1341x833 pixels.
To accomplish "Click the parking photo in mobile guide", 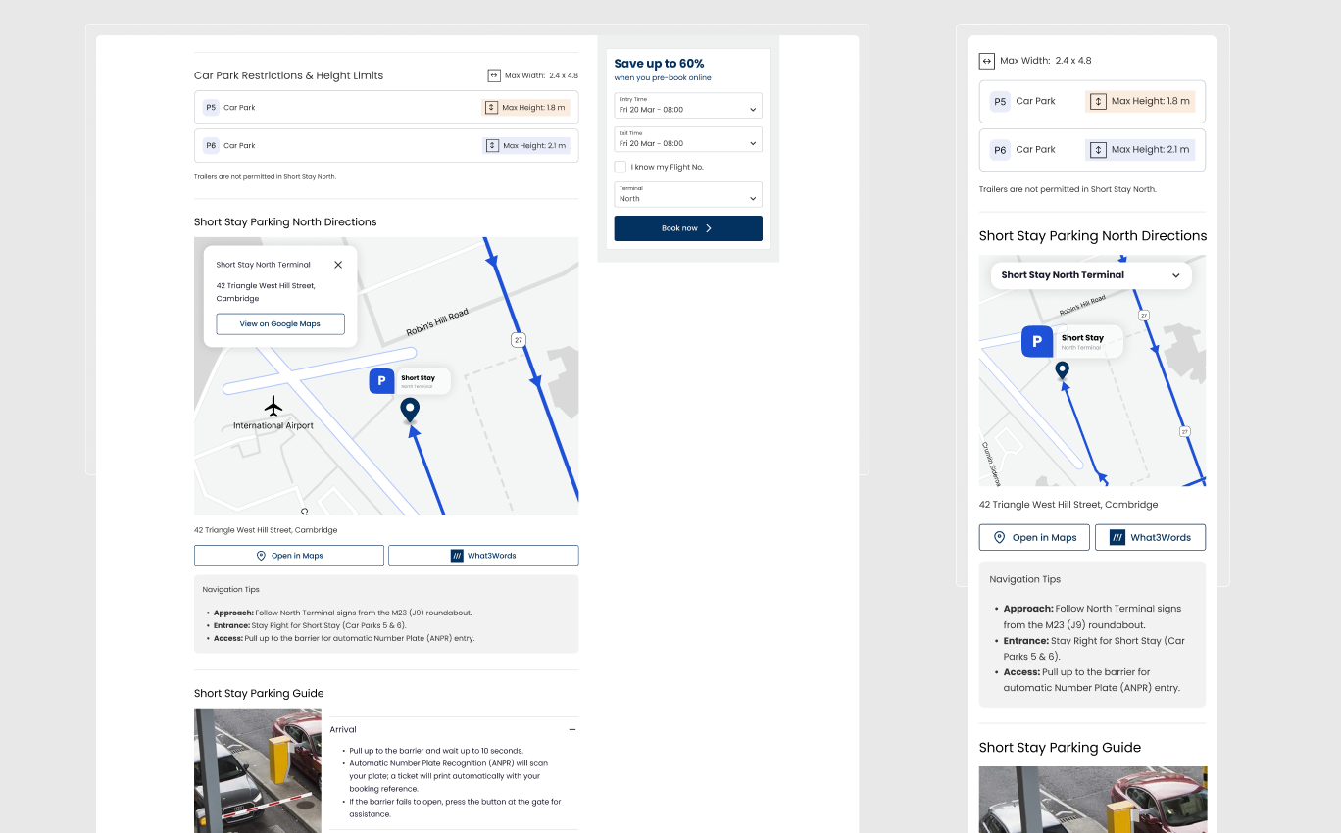I will pos(1093,800).
